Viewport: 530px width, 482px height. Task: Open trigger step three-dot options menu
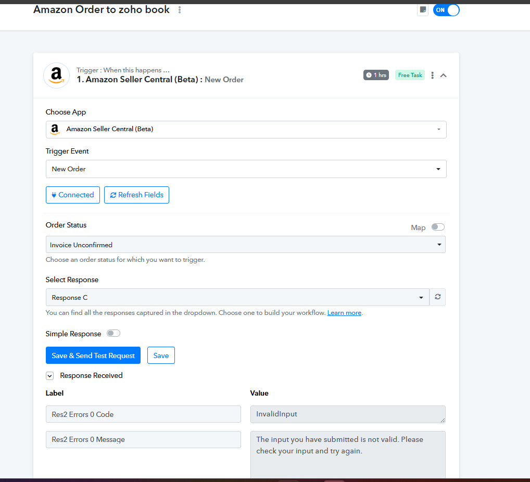(433, 75)
